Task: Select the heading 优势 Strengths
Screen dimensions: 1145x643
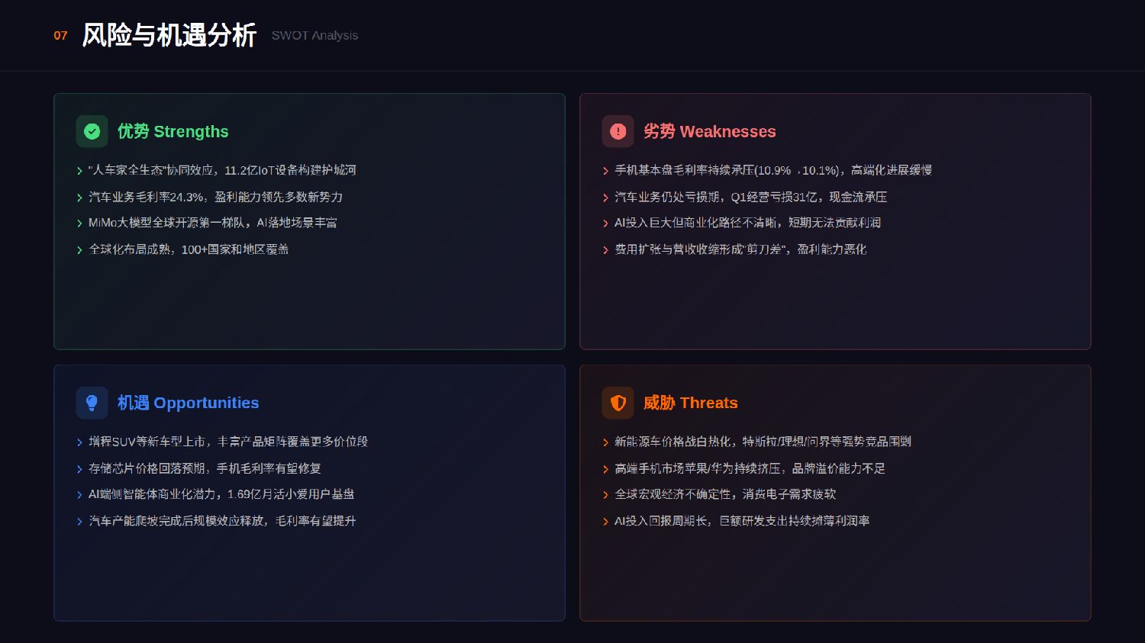Action: [x=173, y=131]
